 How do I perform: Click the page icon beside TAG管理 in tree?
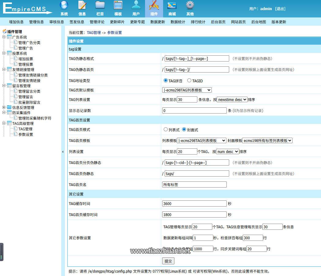[16, 129]
